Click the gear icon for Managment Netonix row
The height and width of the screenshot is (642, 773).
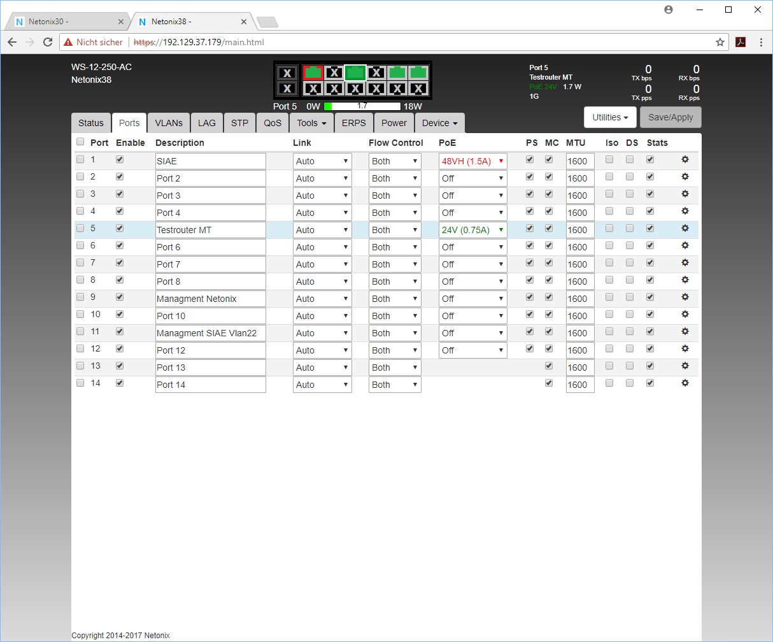(x=685, y=297)
